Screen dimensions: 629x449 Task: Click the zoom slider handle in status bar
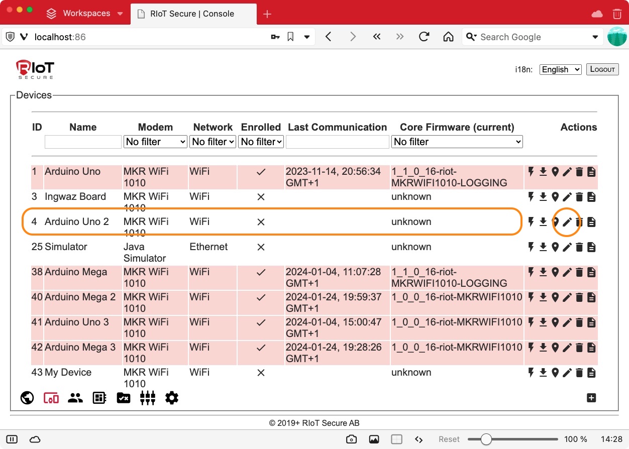(x=486, y=439)
